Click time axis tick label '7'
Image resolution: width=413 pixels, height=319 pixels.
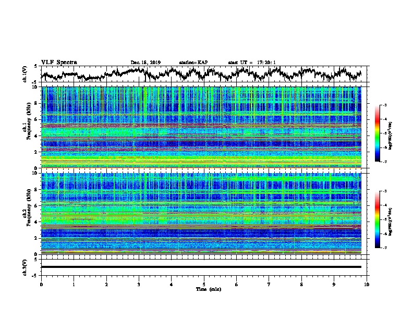pyautogui.click(x=269, y=285)
